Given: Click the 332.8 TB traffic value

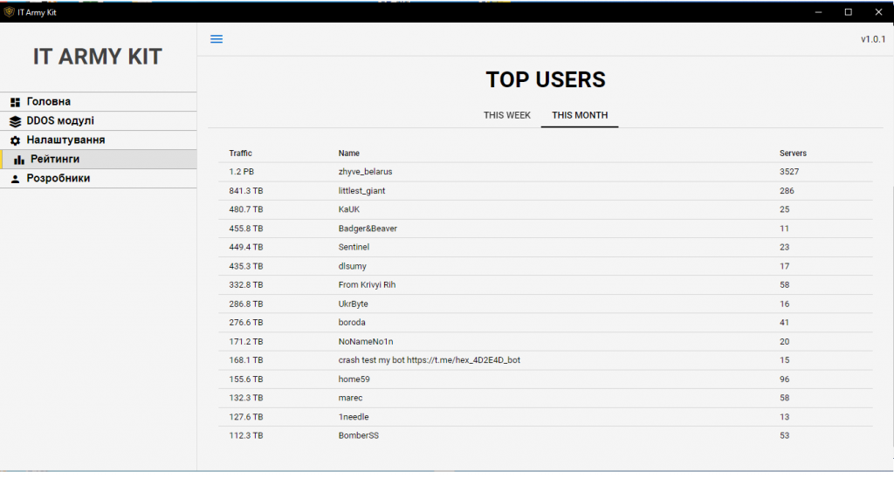Looking at the screenshot, I should pos(246,285).
